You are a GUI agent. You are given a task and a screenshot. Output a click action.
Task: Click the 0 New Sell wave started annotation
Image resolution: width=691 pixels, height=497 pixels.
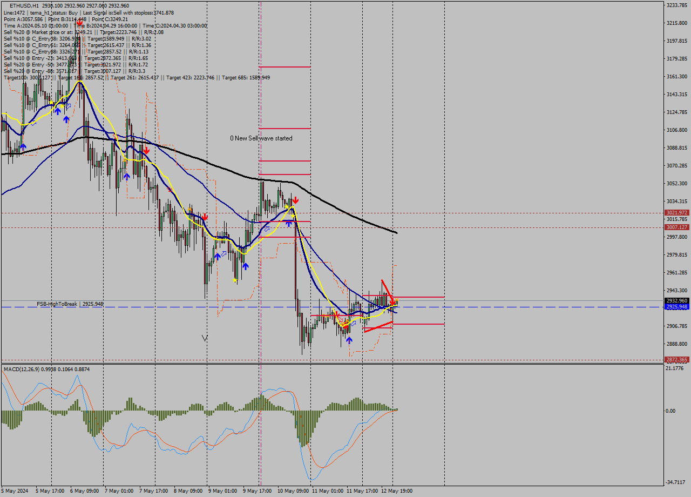point(262,138)
